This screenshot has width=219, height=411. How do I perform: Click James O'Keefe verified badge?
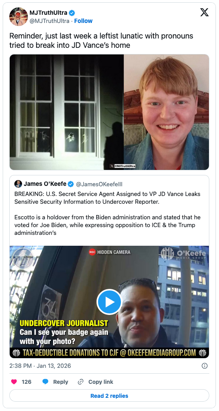click(71, 184)
